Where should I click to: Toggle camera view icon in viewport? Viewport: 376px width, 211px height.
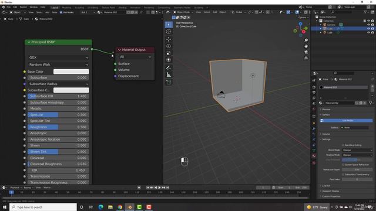click(x=306, y=52)
